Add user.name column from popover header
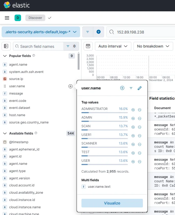This screenshot has width=175, height=215. (122, 88)
